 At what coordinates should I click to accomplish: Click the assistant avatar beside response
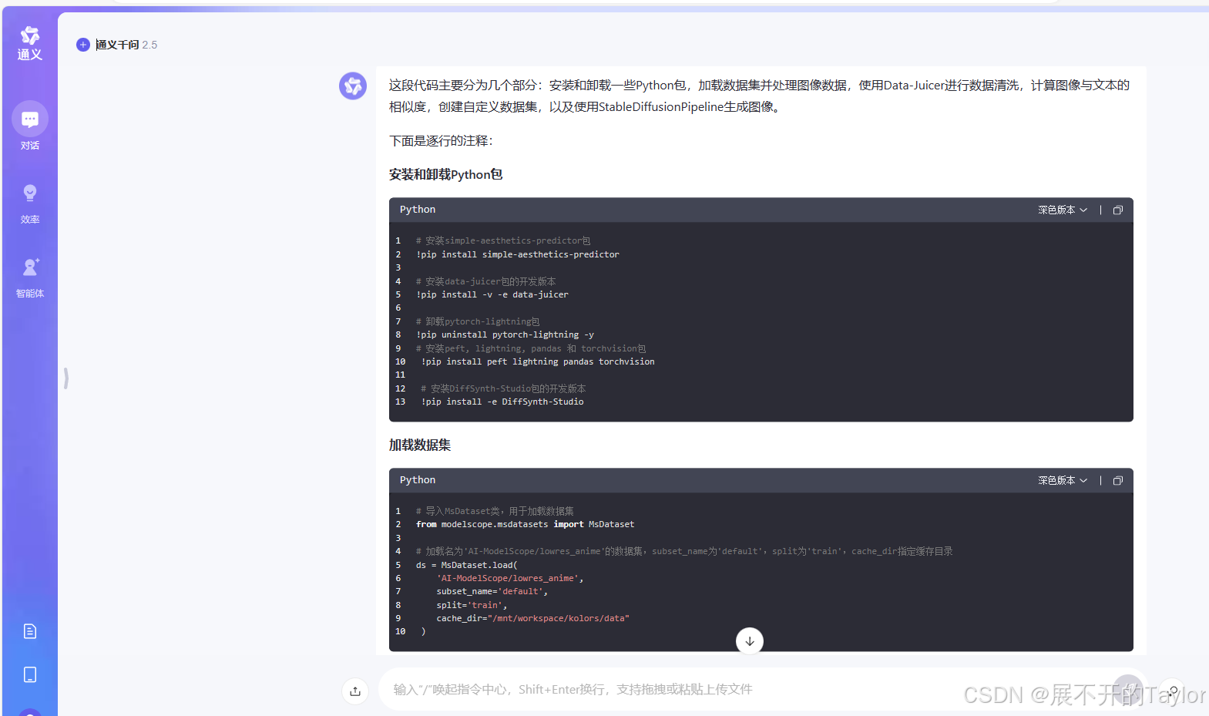353,86
